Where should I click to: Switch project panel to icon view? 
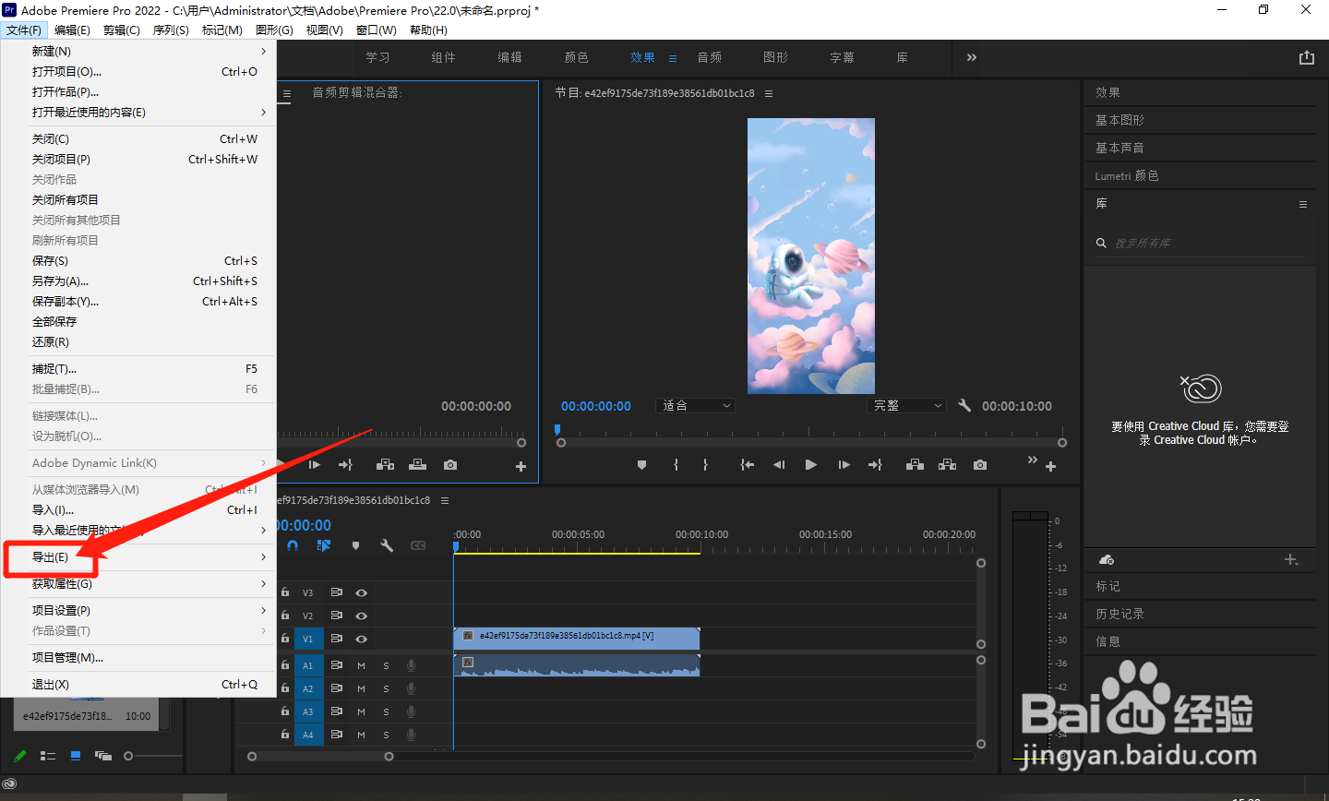point(76,756)
